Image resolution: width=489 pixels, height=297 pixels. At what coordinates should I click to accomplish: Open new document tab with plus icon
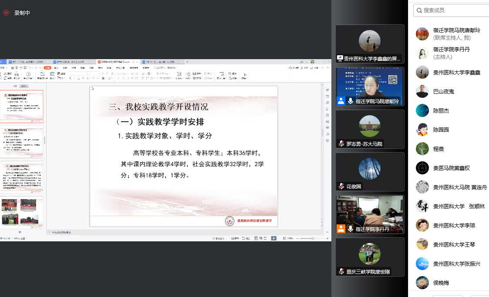[x=188, y=62]
